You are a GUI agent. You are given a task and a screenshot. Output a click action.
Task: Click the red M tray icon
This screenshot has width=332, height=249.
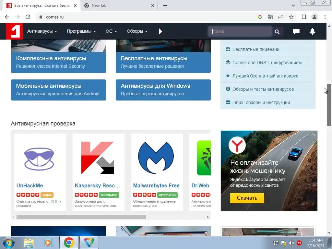coord(299,243)
